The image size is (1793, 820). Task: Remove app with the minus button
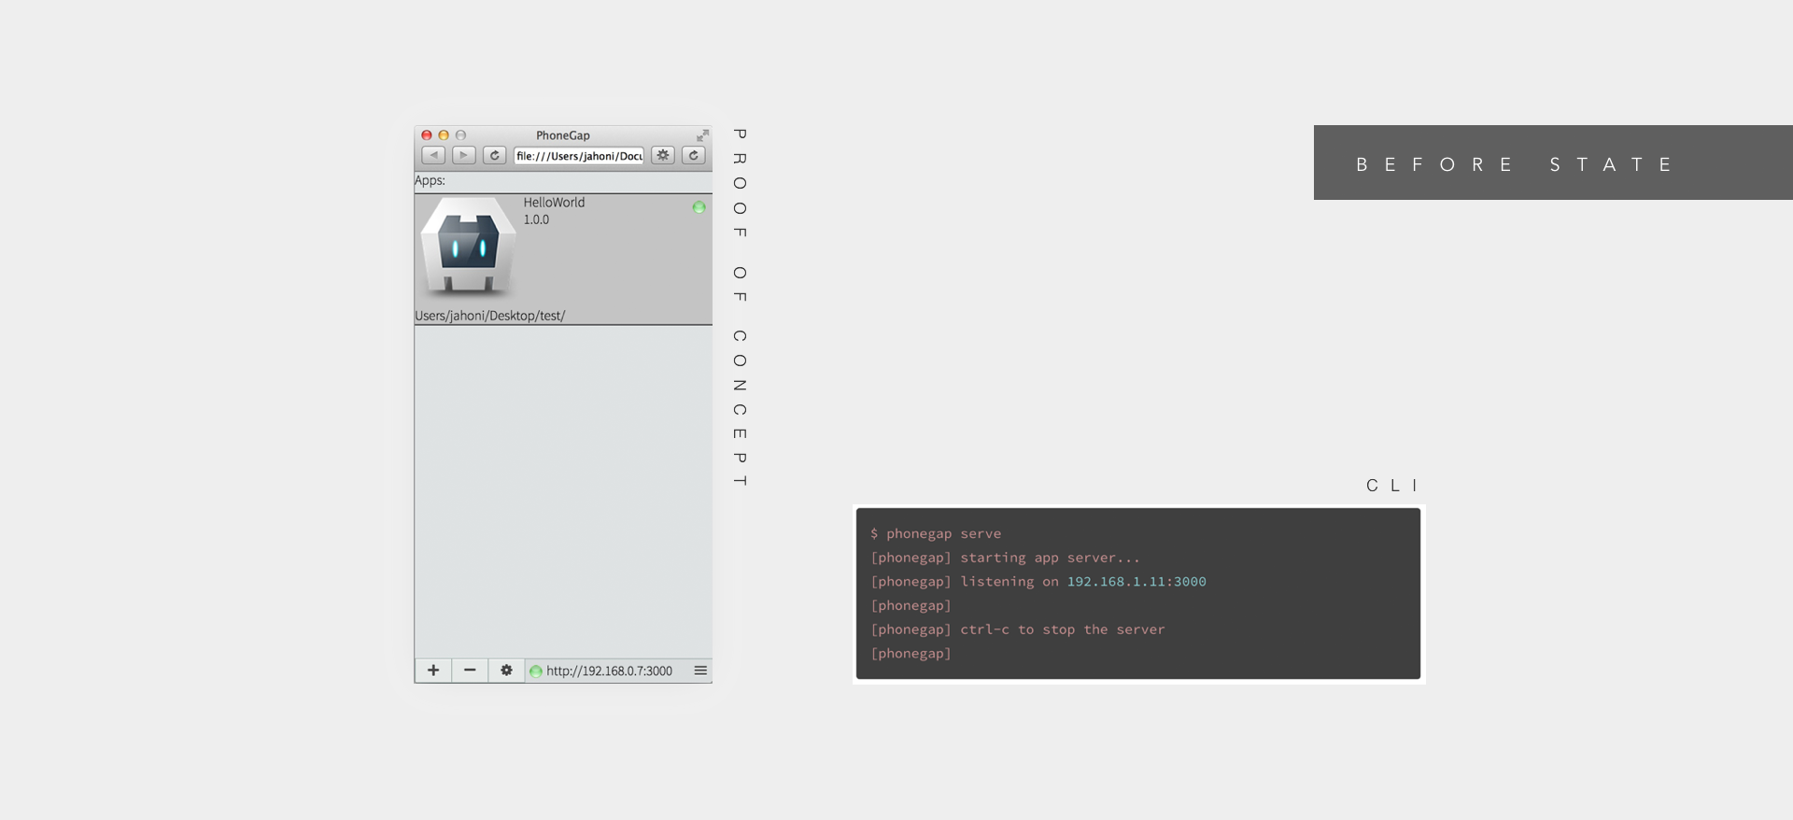(470, 671)
